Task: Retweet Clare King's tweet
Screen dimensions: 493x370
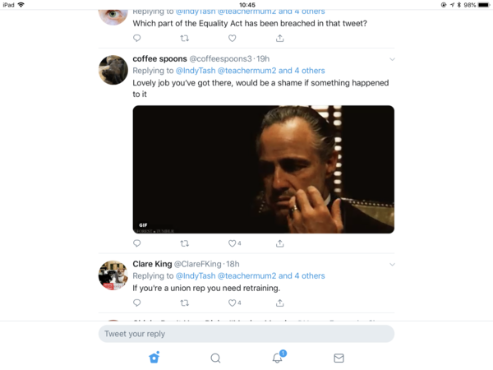Action: point(184,303)
